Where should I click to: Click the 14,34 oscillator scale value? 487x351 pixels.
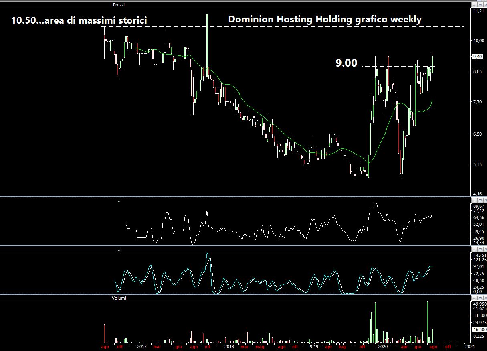tap(479, 243)
